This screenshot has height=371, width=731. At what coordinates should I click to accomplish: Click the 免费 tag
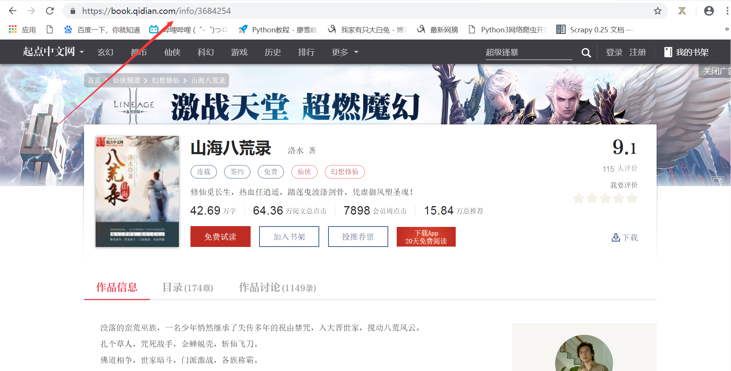[x=271, y=172]
